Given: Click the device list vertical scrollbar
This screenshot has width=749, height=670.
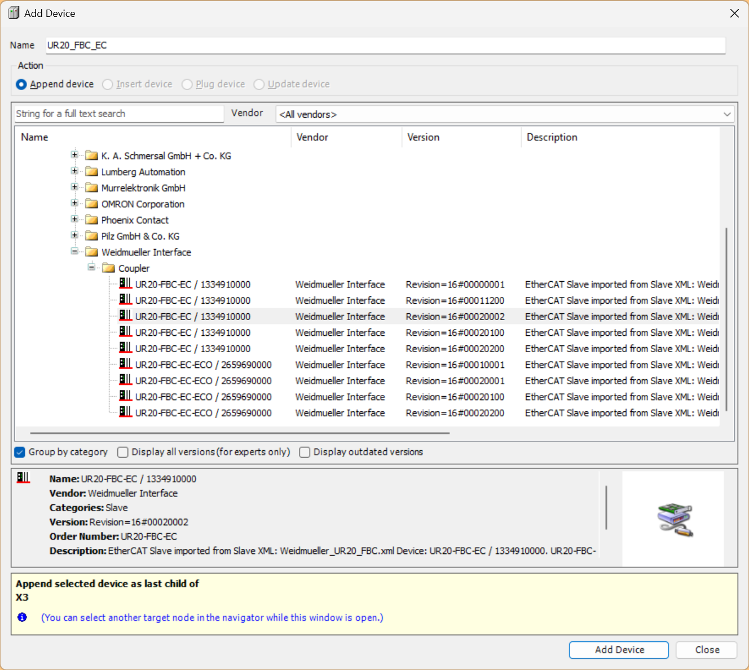Looking at the screenshot, I should click(x=726, y=319).
